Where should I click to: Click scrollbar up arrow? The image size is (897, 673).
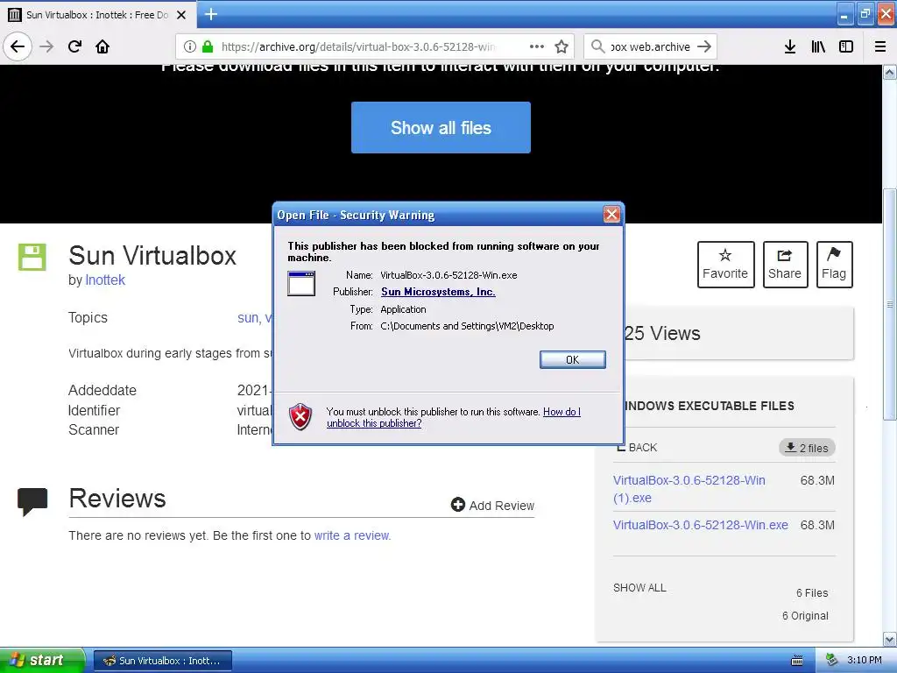point(890,72)
